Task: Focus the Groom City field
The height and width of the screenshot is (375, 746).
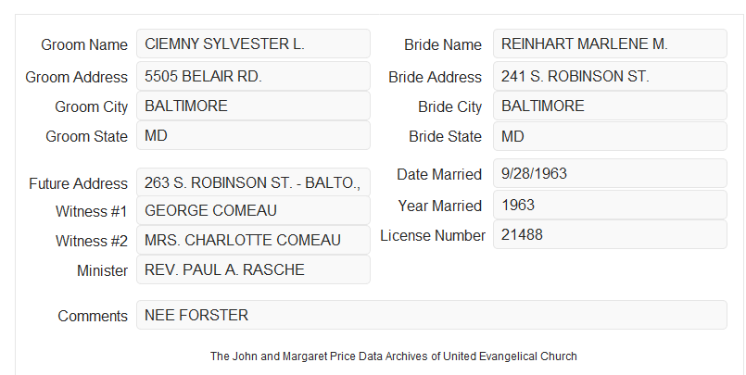Action: pos(253,106)
